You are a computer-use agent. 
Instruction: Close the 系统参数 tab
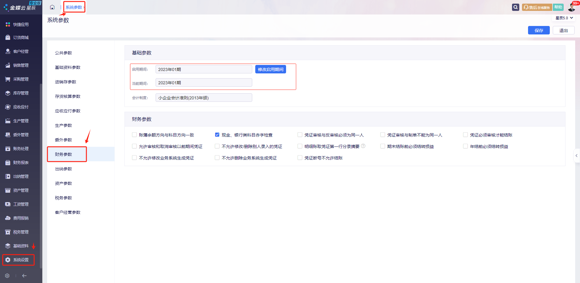coord(84,7)
